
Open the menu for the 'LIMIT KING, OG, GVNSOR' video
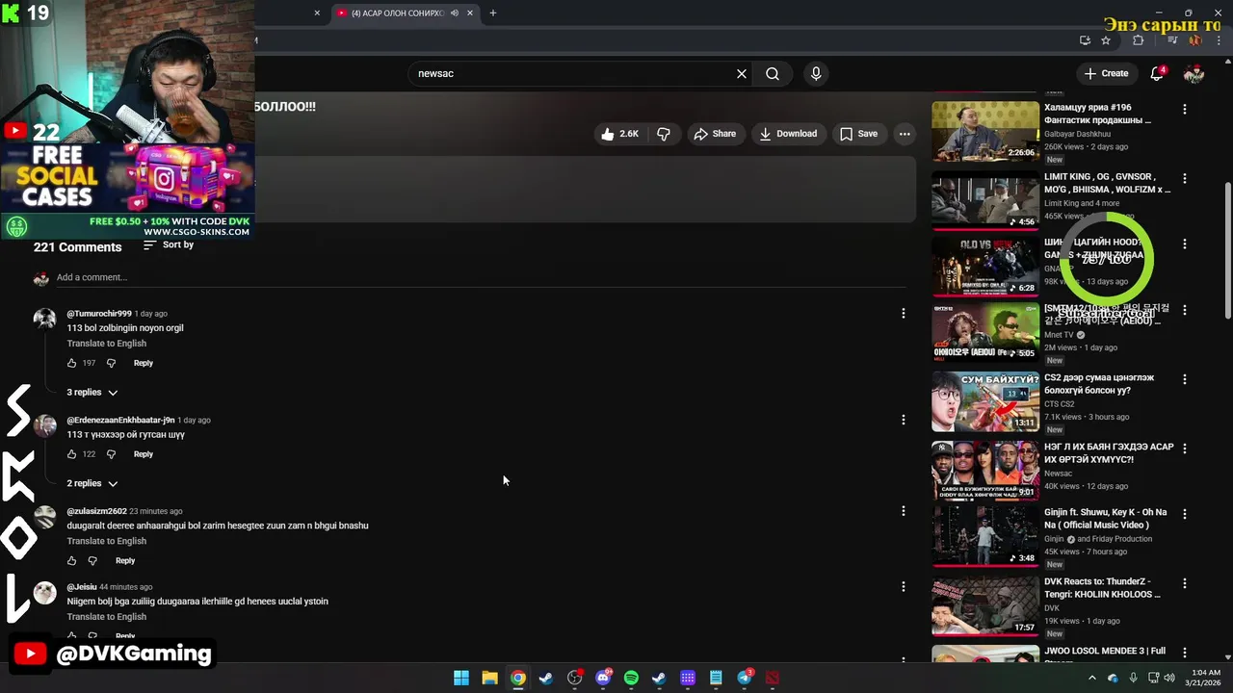(x=1184, y=178)
